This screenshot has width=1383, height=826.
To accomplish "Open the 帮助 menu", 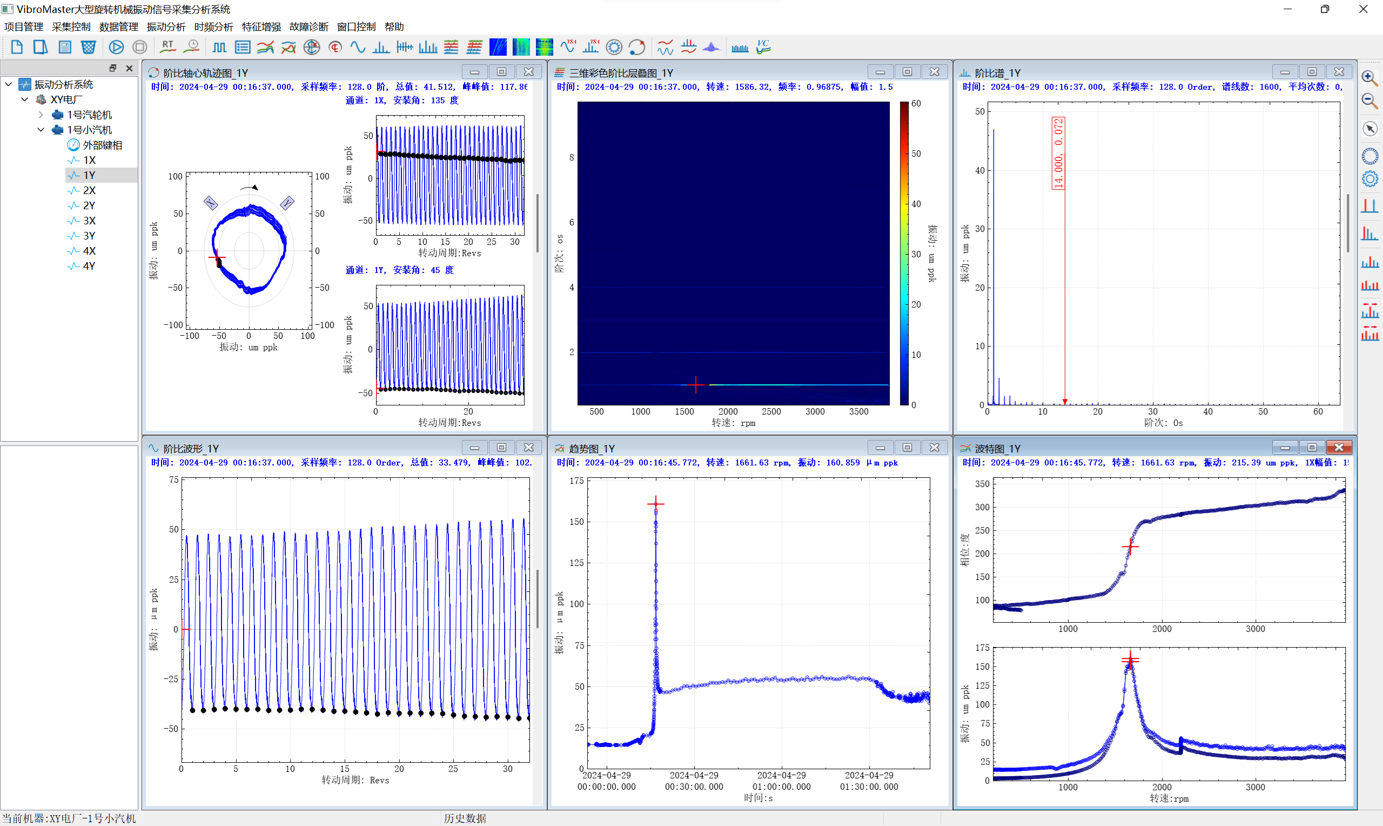I will click(394, 26).
